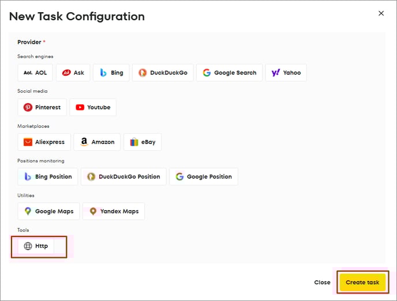
Task: Choose the Ask provider option
Action: pyautogui.click(x=73, y=73)
